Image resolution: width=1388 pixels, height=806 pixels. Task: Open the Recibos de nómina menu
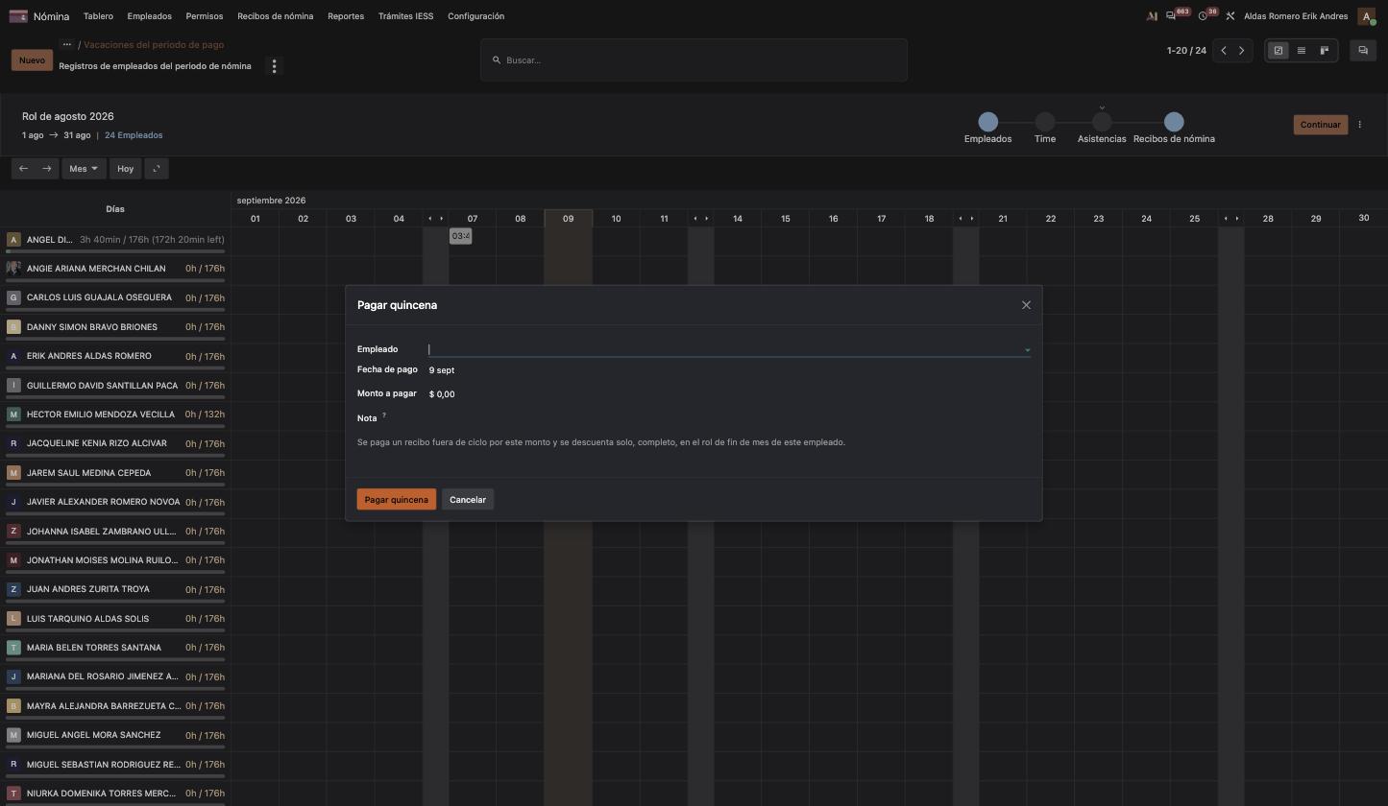[276, 16]
